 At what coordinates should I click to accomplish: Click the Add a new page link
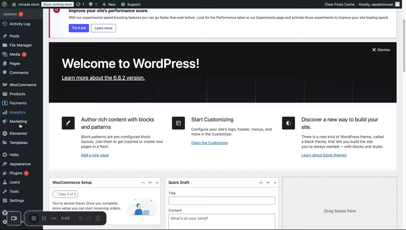(x=95, y=155)
